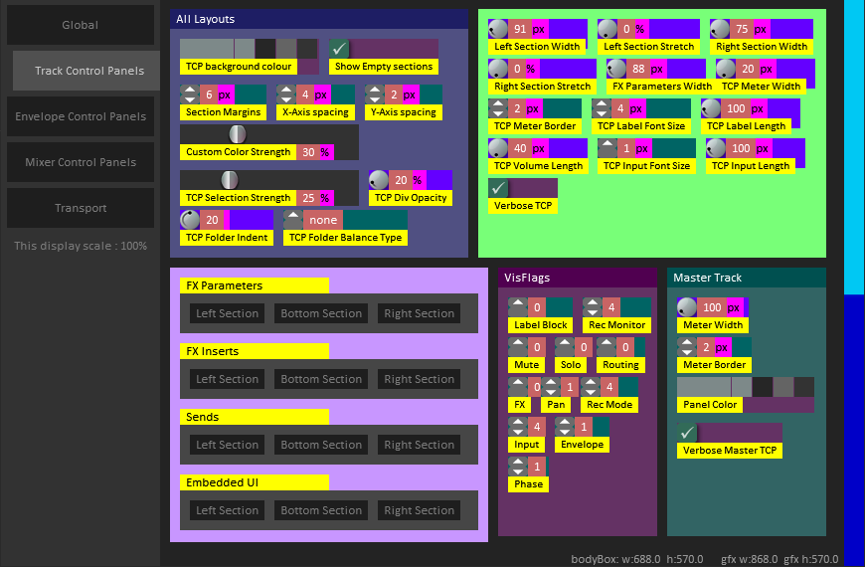Click Embedded UI Left Section button

pos(228,510)
